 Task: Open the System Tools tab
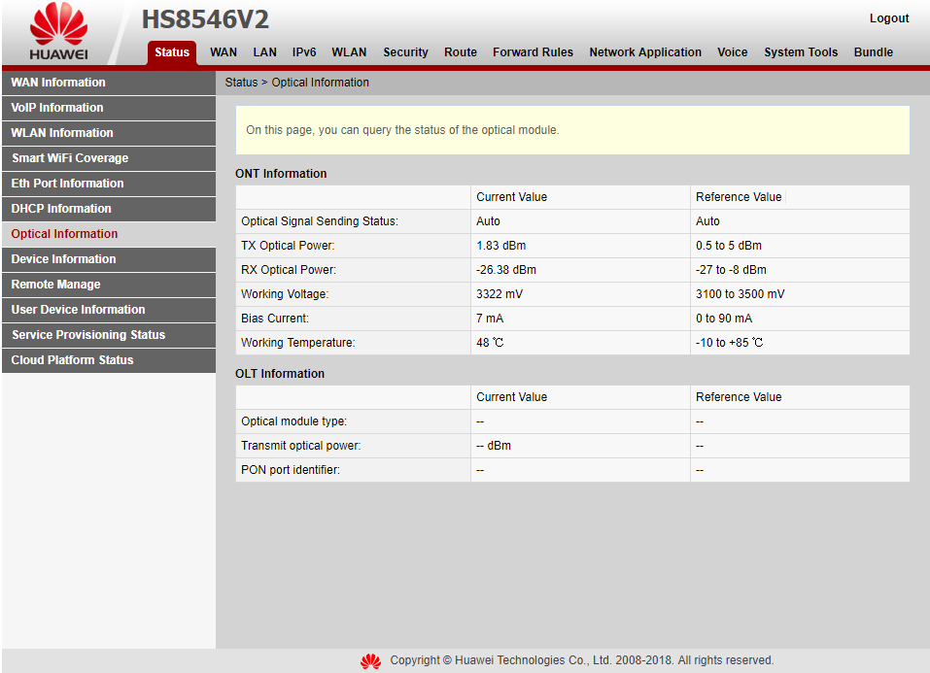800,52
